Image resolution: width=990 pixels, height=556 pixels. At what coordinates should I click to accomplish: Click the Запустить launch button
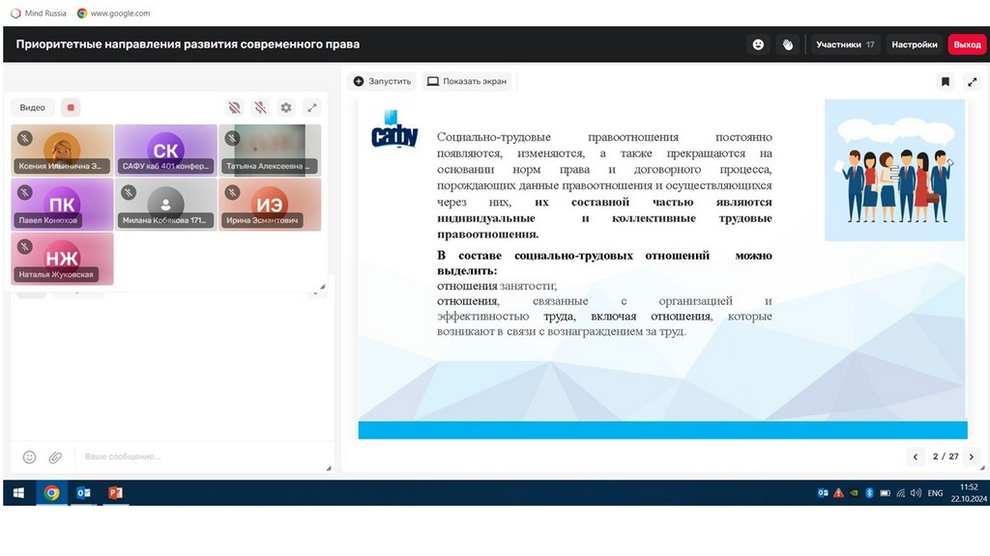(383, 82)
